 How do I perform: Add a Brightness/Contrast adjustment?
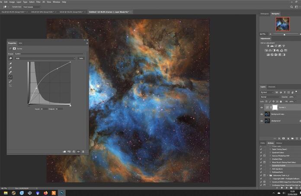268,46
